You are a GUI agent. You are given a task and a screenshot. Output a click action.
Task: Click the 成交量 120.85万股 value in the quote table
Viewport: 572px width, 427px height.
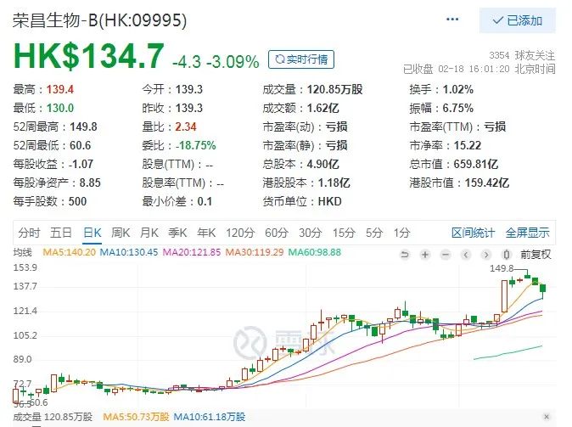(335, 89)
